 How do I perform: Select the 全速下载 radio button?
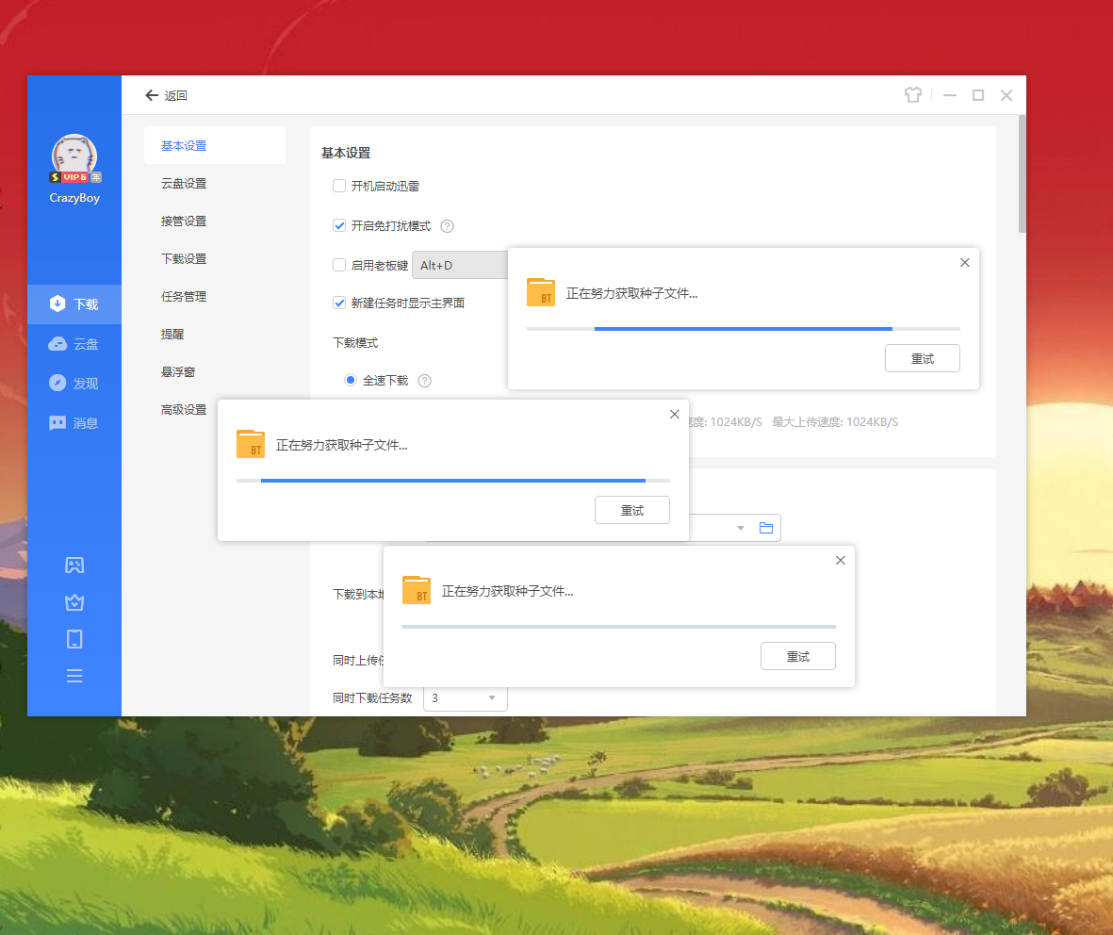point(351,381)
